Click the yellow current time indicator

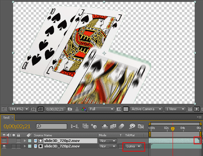(173, 129)
